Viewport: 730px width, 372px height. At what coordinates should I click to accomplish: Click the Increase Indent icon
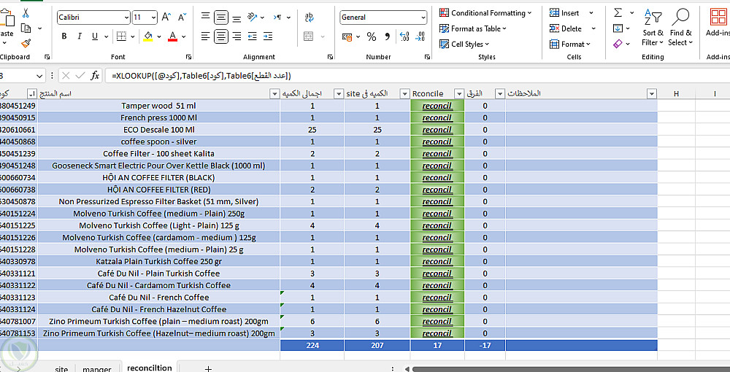[x=268, y=36]
